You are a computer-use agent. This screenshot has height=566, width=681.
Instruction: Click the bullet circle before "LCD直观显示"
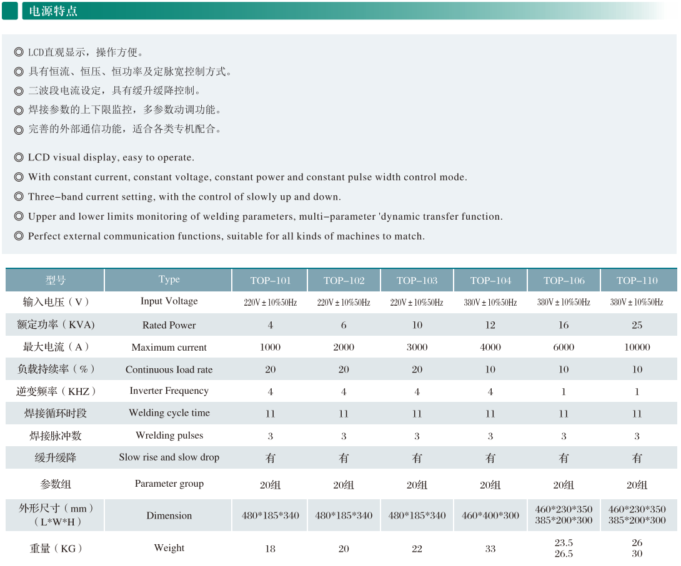(19, 53)
